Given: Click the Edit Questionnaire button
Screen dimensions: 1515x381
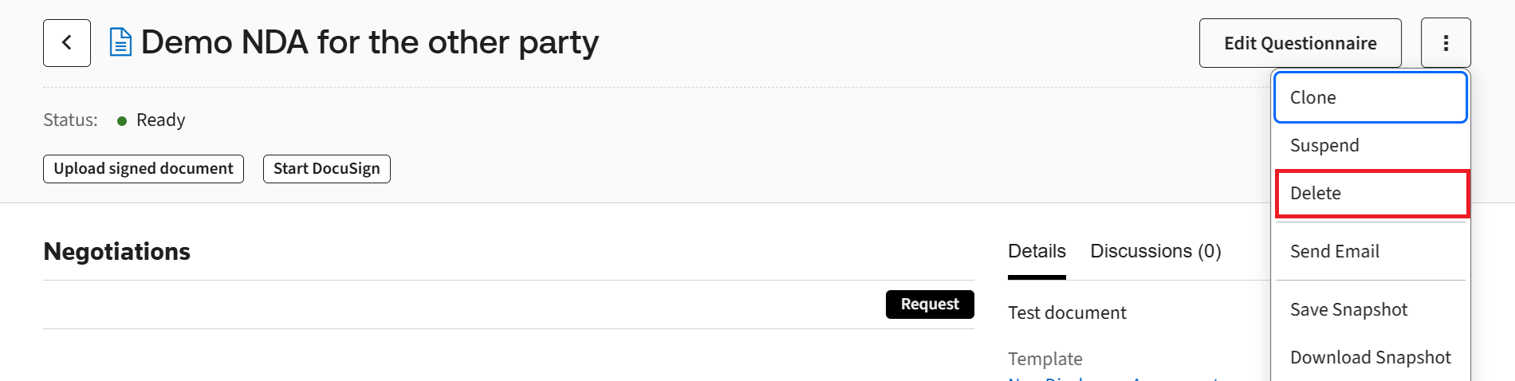Looking at the screenshot, I should [x=1300, y=43].
